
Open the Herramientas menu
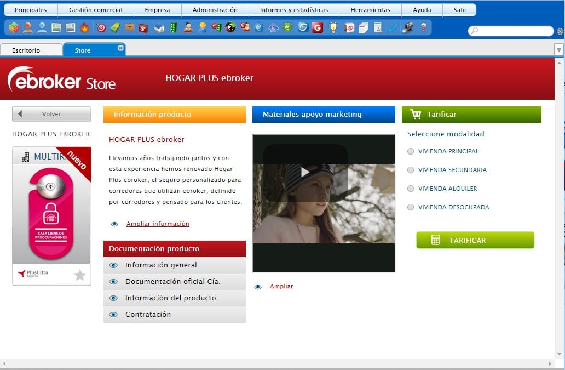point(371,10)
